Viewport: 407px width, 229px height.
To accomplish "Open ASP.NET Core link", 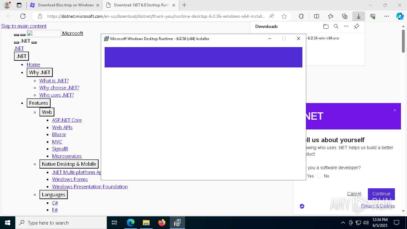I will [67, 120].
